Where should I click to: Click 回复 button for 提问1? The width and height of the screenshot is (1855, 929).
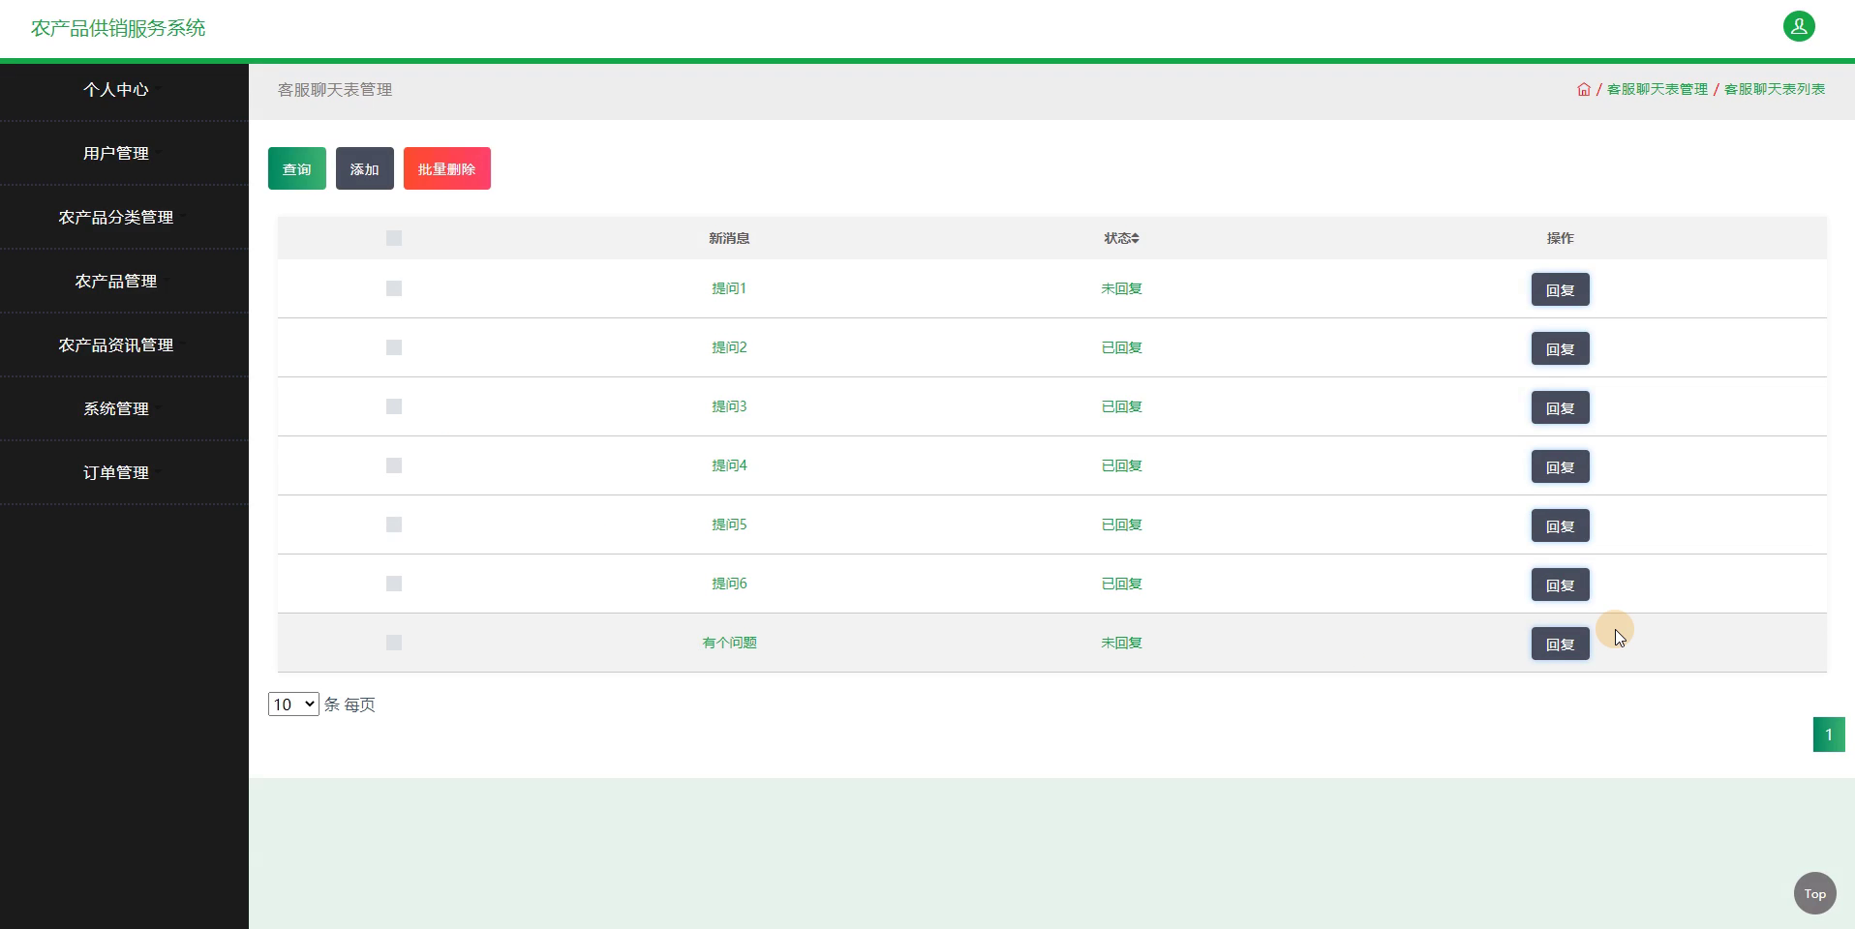[1561, 289]
